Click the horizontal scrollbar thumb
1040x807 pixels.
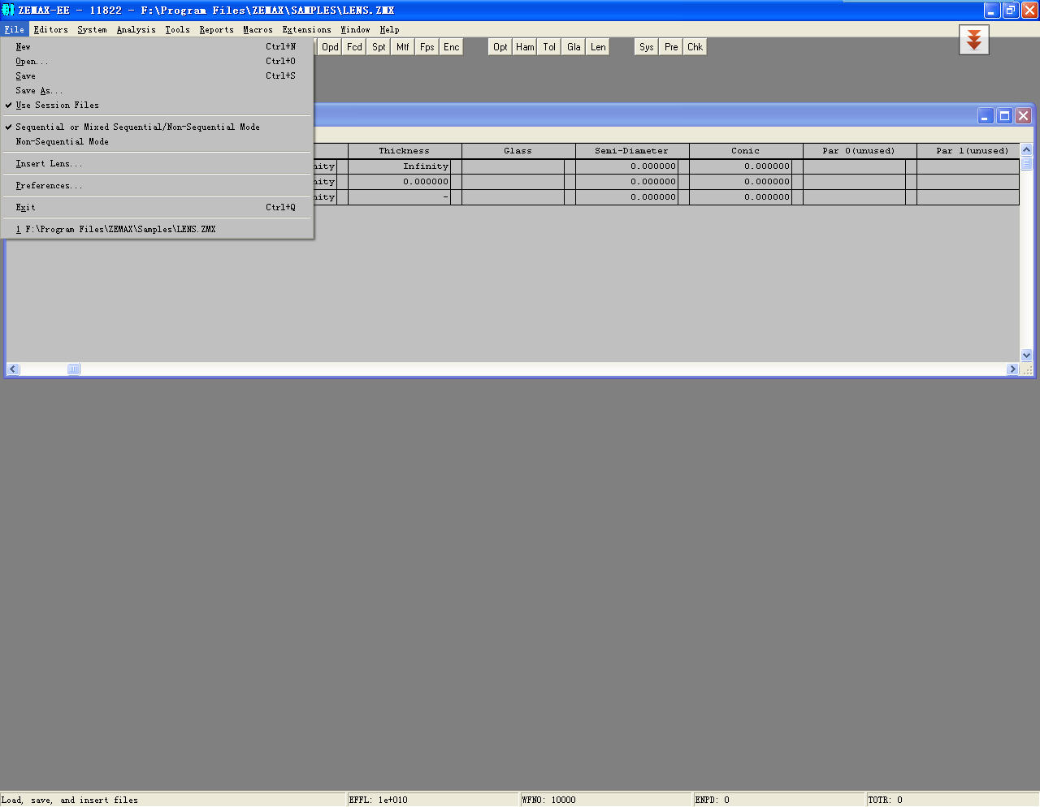73,369
